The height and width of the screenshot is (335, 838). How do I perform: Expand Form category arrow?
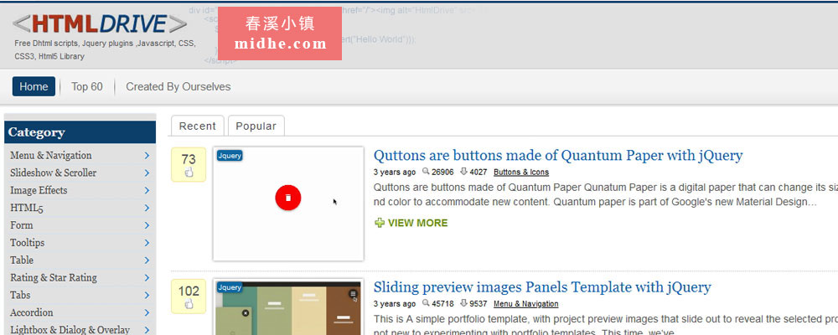tap(147, 225)
